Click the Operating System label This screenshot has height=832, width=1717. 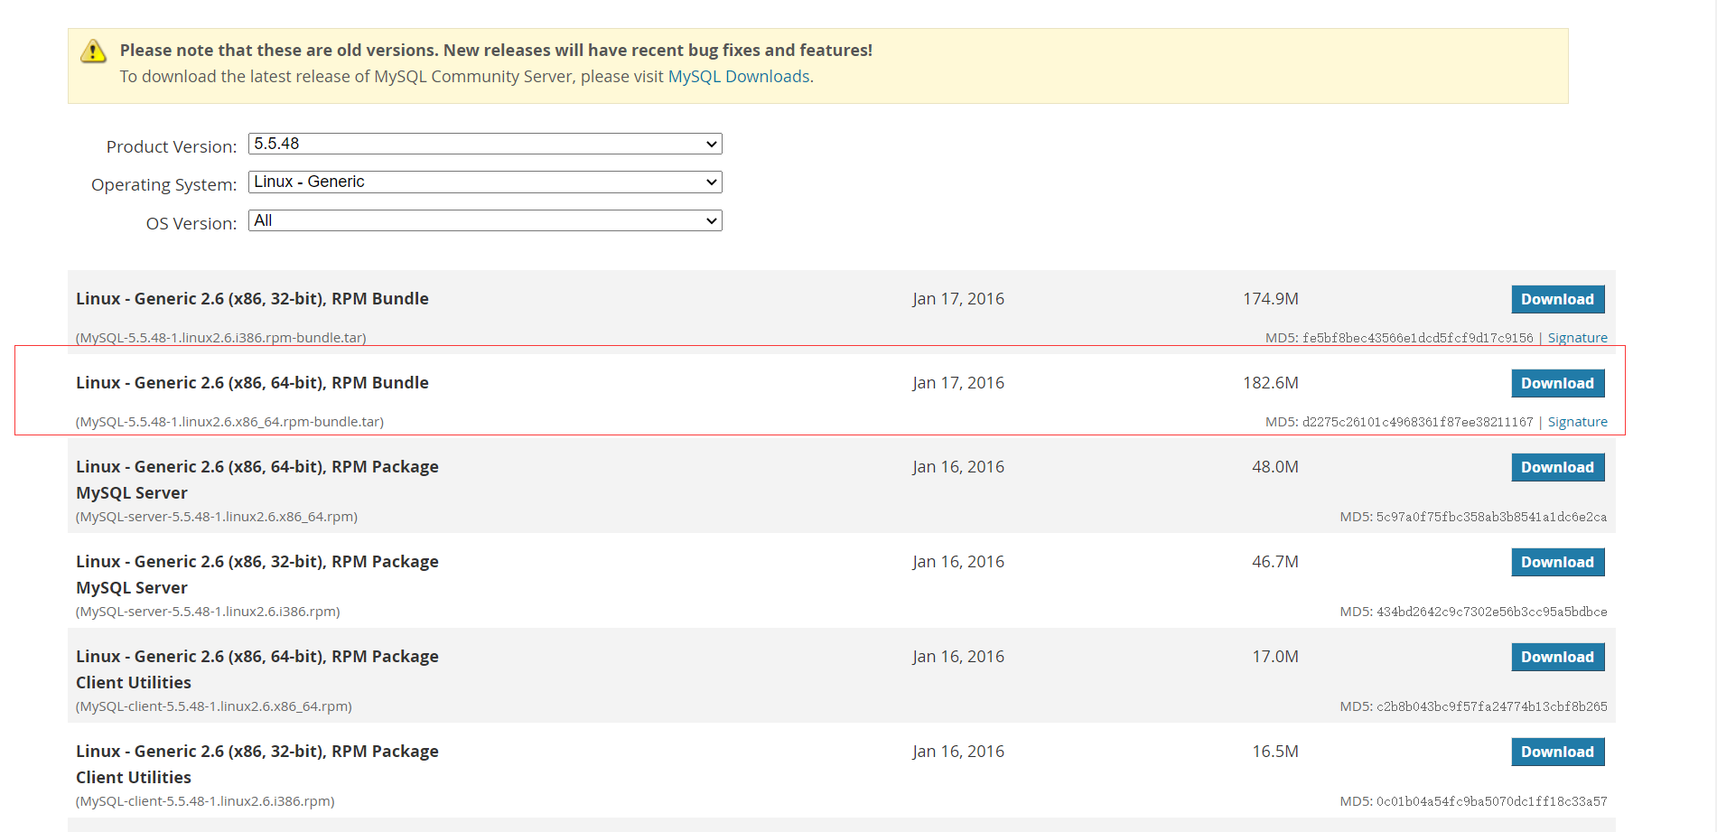click(164, 184)
